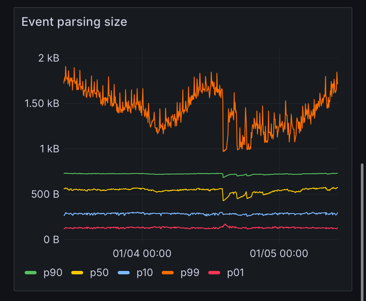Toggle p10 series via its legend label
Viewport: 366px width, 301px height.
[x=145, y=273]
